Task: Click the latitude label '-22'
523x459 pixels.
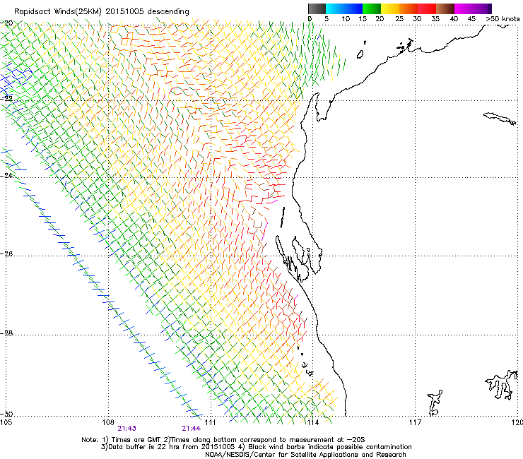Action: [x=7, y=99]
